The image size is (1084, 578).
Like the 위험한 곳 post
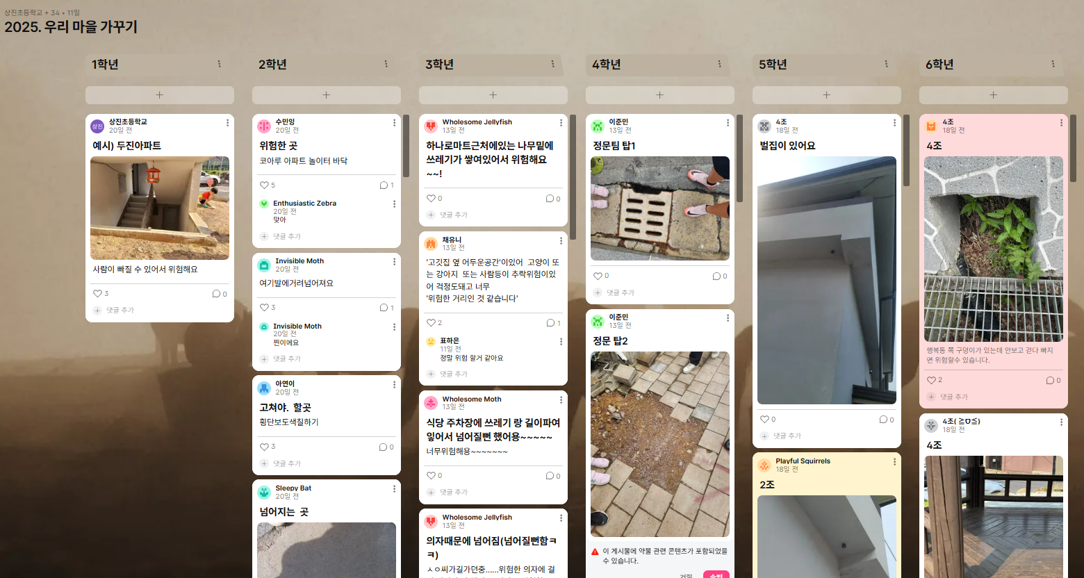click(x=264, y=185)
